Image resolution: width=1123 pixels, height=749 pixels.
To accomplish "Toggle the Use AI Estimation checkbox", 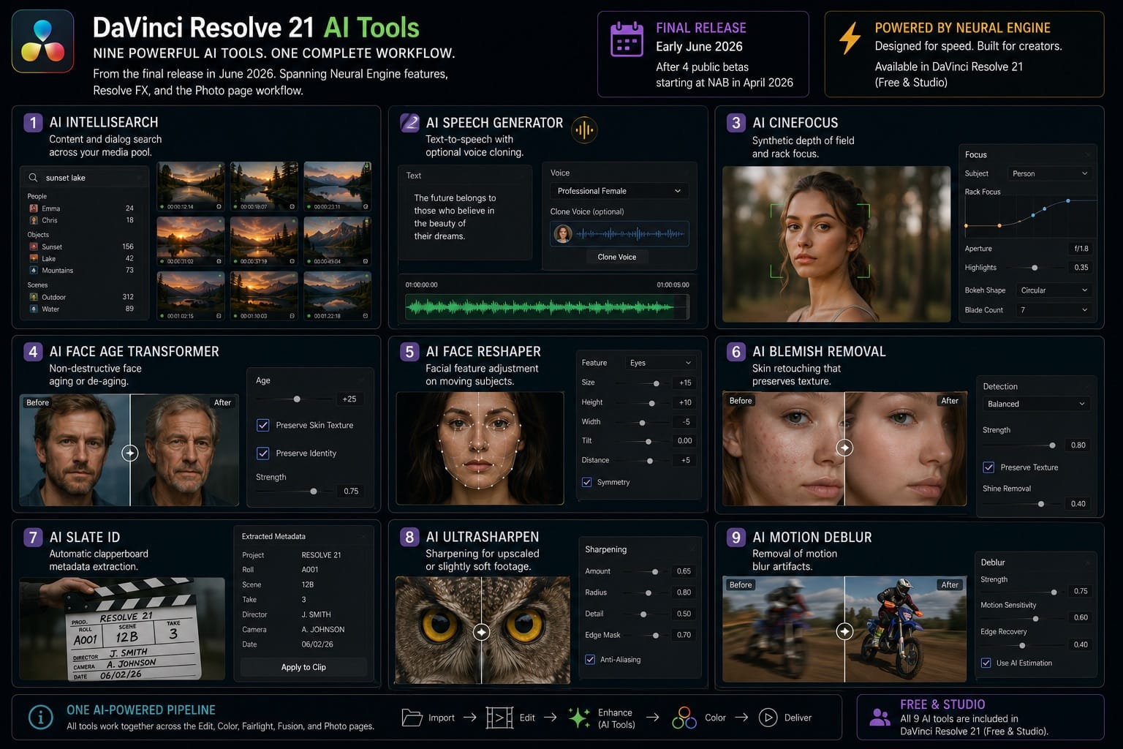I will pos(986,663).
